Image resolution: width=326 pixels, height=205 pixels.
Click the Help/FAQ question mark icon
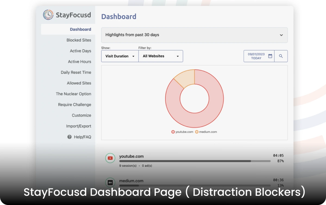pos(70,137)
